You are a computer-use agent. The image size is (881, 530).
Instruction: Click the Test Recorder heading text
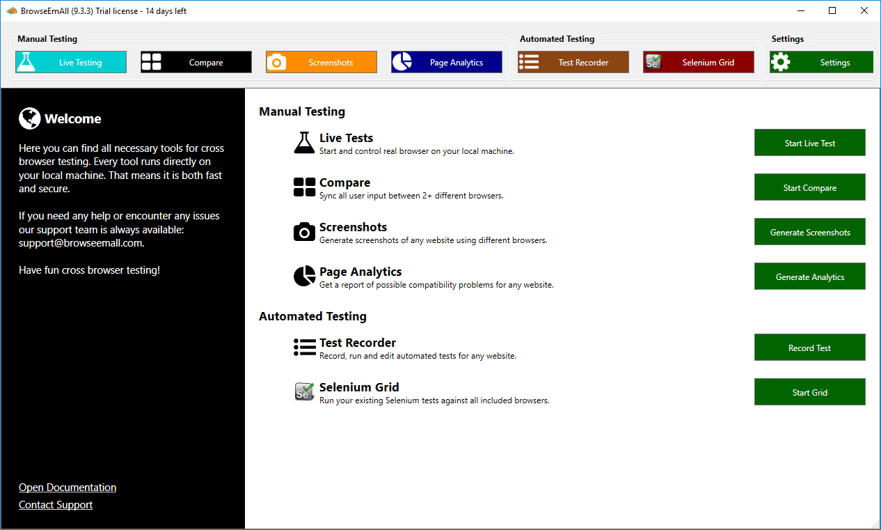tap(358, 343)
